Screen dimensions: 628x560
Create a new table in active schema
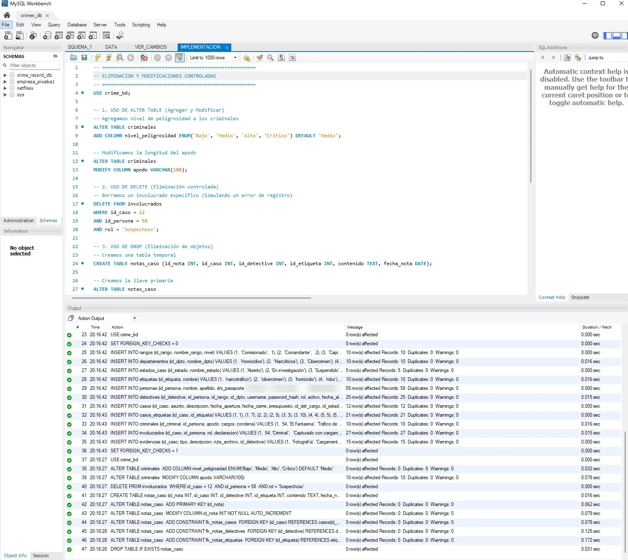coord(59,36)
